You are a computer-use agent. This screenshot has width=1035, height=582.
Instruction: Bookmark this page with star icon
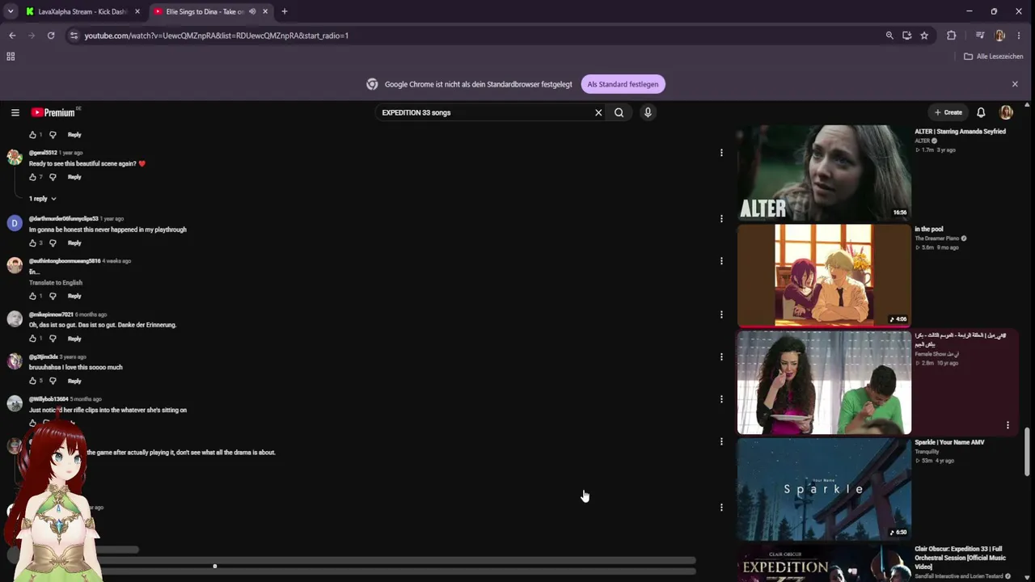(924, 36)
